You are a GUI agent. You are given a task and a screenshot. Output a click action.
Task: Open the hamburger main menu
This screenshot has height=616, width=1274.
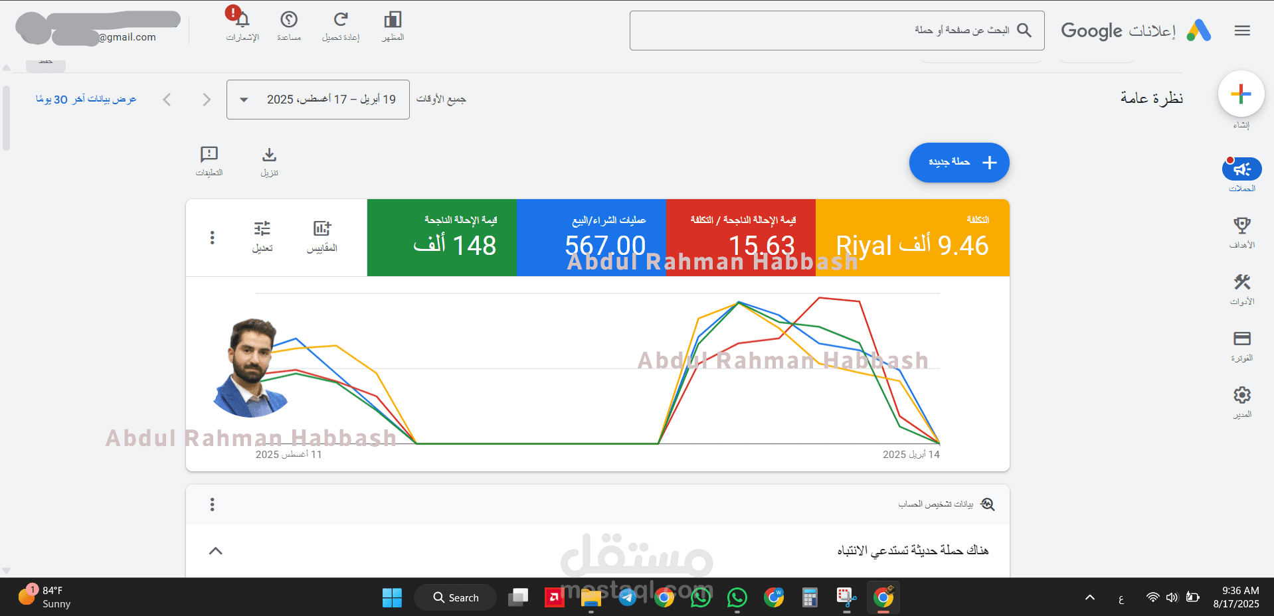click(1242, 31)
